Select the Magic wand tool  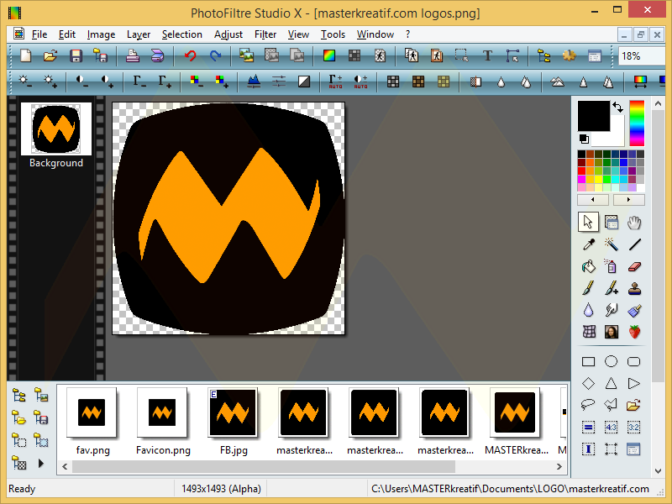click(612, 244)
